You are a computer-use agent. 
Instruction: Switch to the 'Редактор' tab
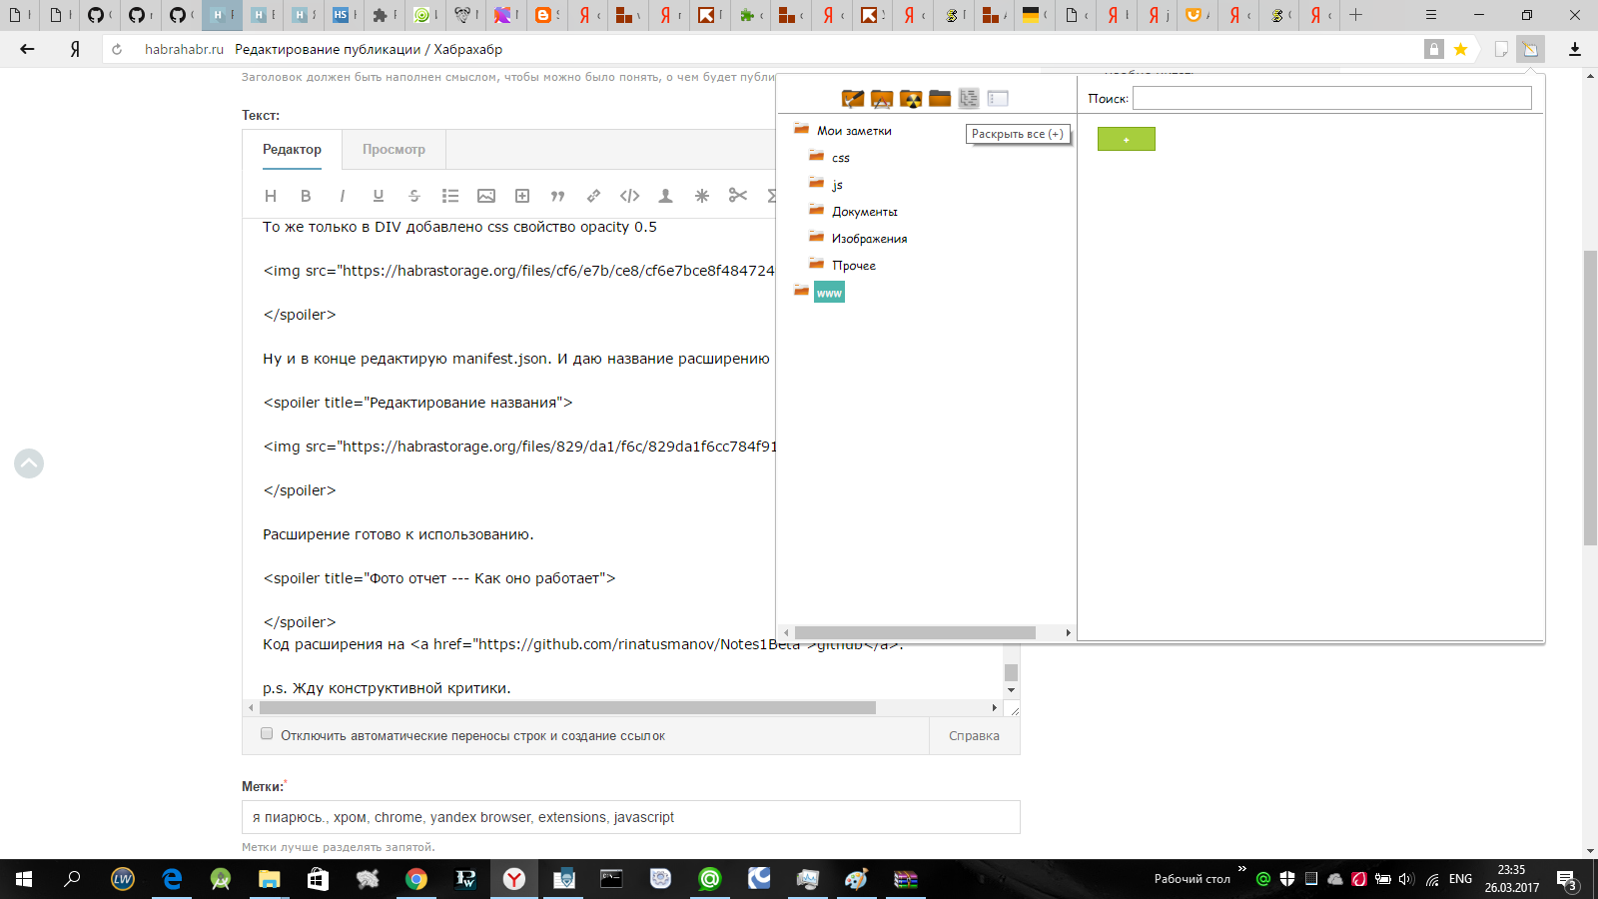pyautogui.click(x=292, y=149)
